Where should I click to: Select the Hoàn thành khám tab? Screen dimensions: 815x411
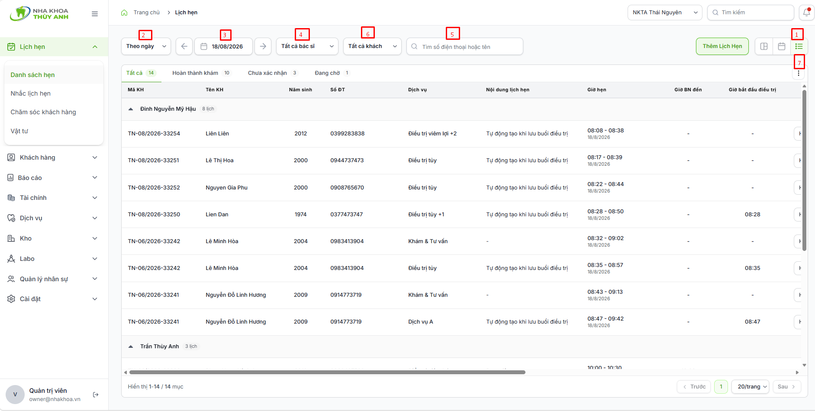(x=201, y=73)
